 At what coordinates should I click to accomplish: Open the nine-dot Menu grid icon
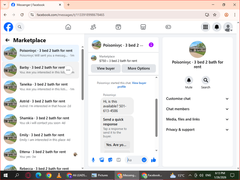(205, 27)
